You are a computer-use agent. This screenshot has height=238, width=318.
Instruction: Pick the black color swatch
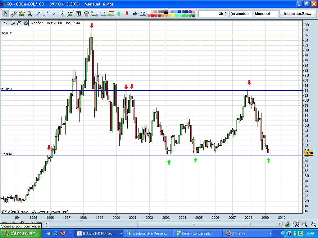(x=166, y=12)
